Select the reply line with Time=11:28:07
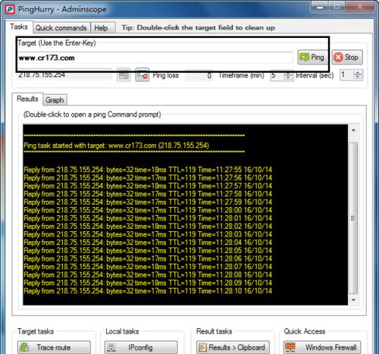The height and width of the screenshot is (354, 379). point(148,267)
